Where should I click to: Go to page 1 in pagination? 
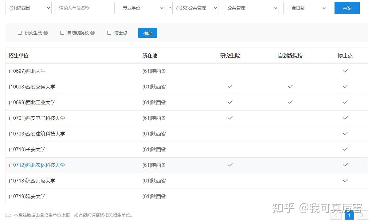point(349,215)
